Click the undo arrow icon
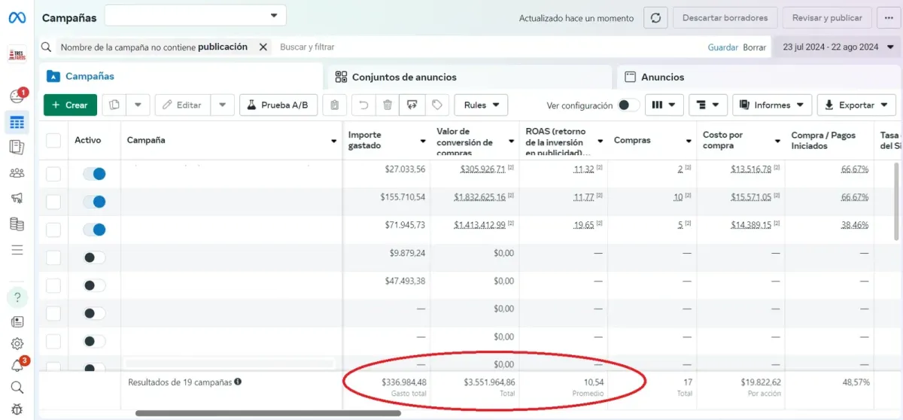 click(363, 105)
